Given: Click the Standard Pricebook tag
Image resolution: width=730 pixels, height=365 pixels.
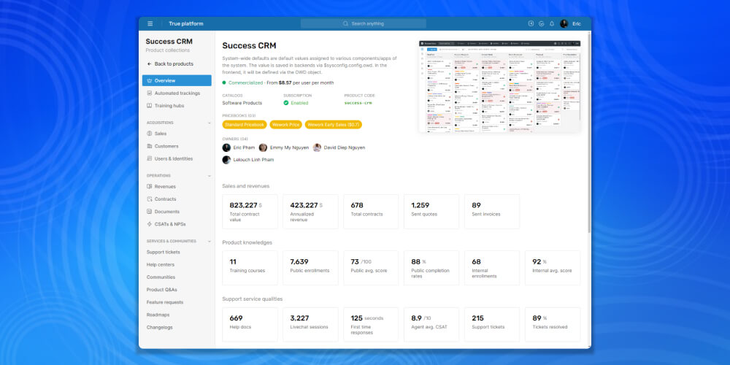Looking at the screenshot, I should pyautogui.click(x=245, y=125).
